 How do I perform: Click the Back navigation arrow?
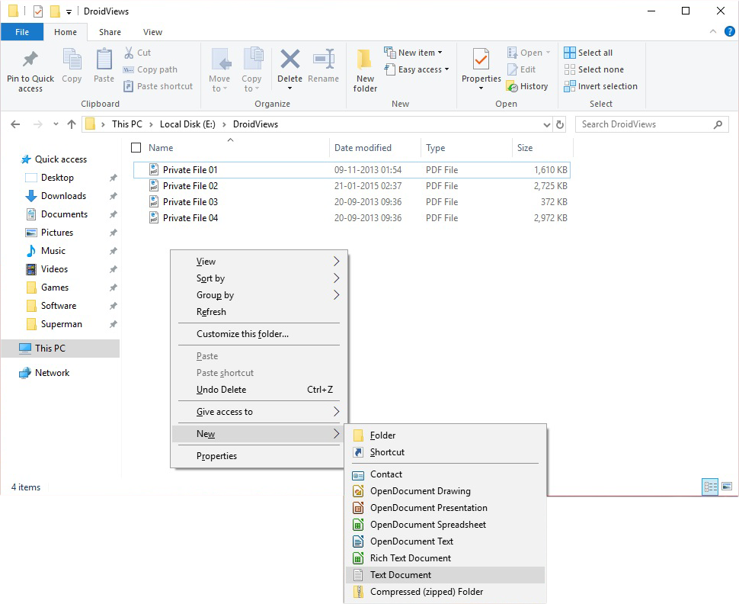click(x=15, y=124)
